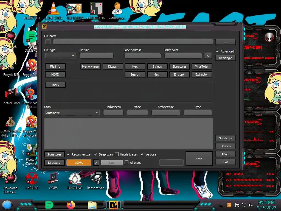Click the File name input field
This screenshot has width=281, height=211.
[x=133, y=42]
